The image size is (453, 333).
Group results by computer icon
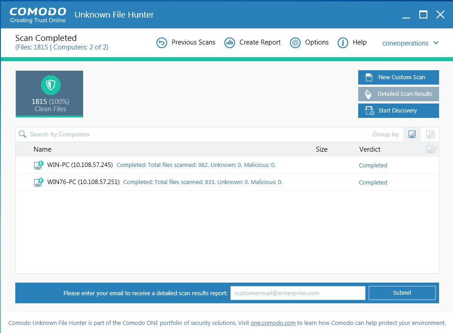tap(412, 134)
